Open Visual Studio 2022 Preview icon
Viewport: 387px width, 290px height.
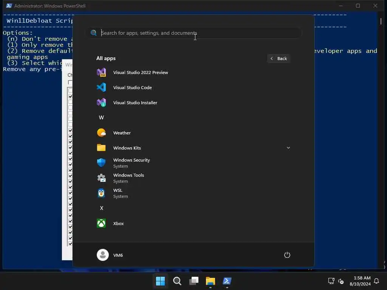tap(101, 72)
